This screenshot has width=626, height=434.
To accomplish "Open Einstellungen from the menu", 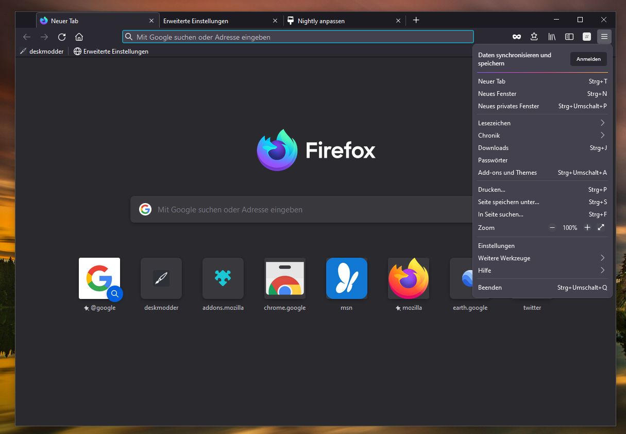I will click(x=543, y=246).
